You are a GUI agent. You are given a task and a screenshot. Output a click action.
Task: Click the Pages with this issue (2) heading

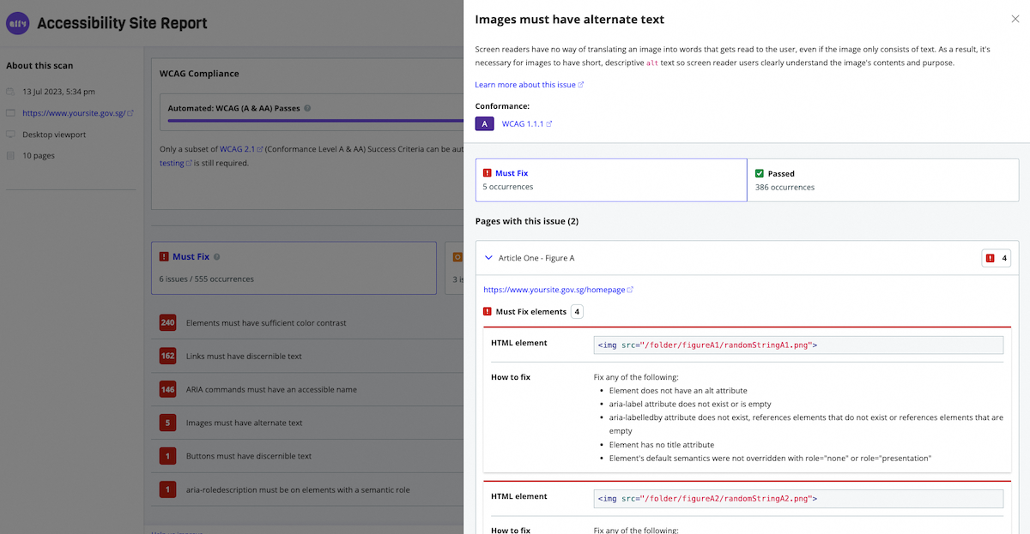point(527,221)
